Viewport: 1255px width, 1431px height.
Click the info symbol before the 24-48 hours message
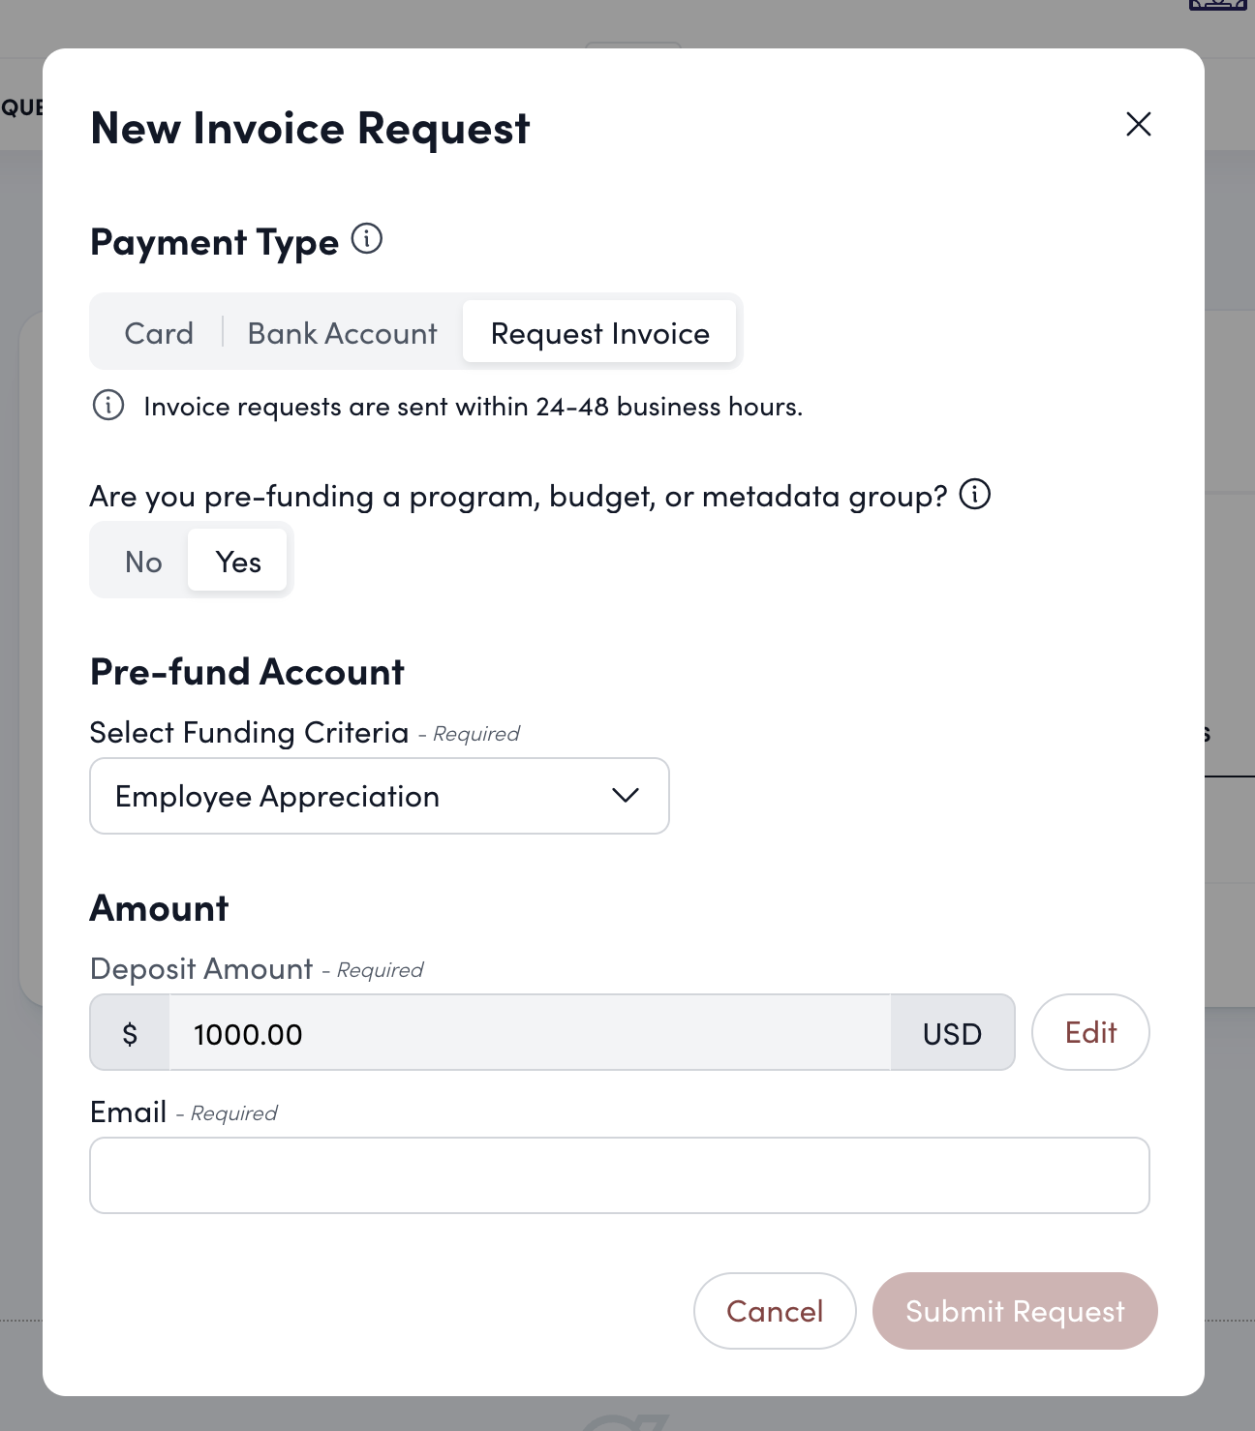107,406
